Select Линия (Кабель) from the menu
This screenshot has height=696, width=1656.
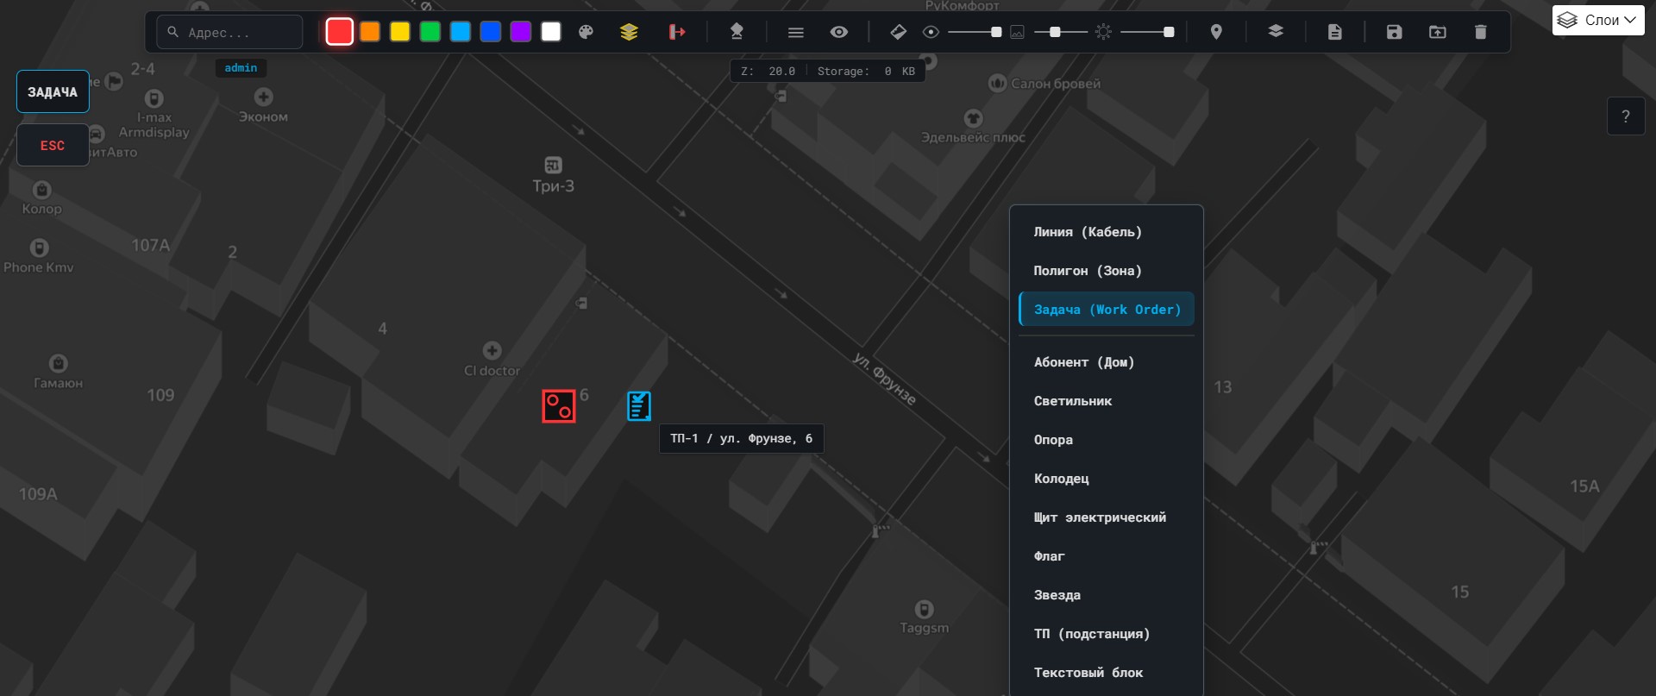coord(1088,232)
